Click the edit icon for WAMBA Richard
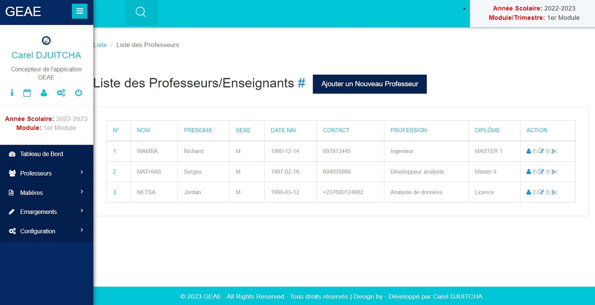The height and width of the screenshot is (305, 595). pyautogui.click(x=541, y=151)
